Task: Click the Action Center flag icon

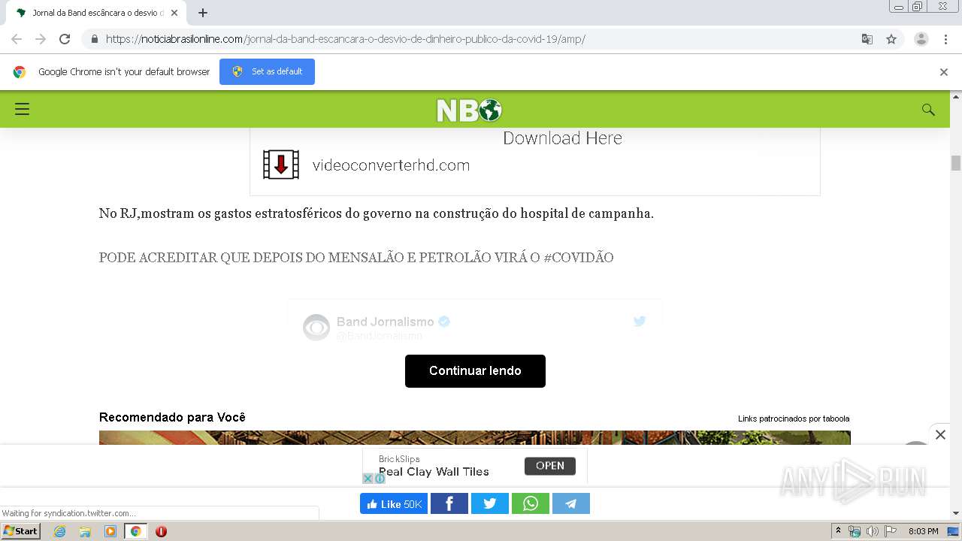Action: 891,531
